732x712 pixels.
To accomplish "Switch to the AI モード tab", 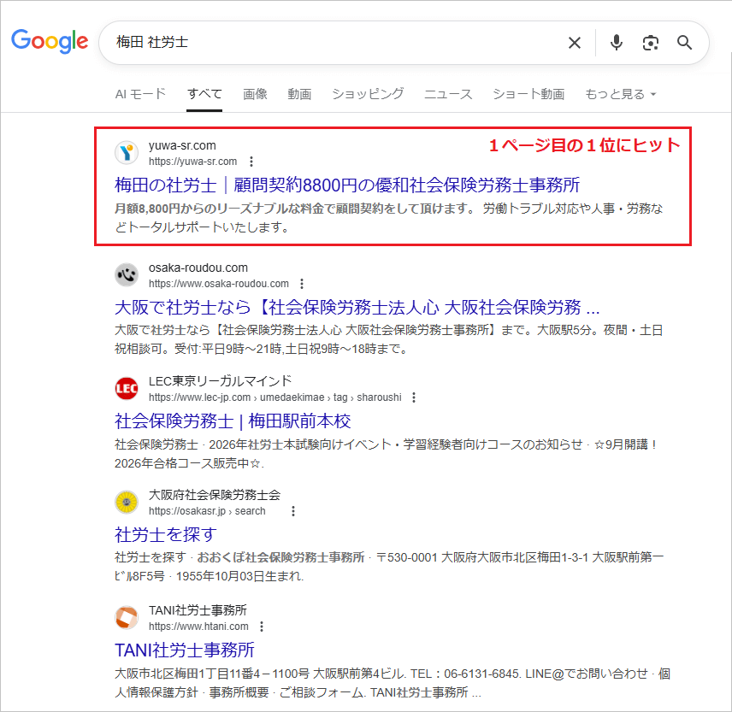I will (x=140, y=94).
